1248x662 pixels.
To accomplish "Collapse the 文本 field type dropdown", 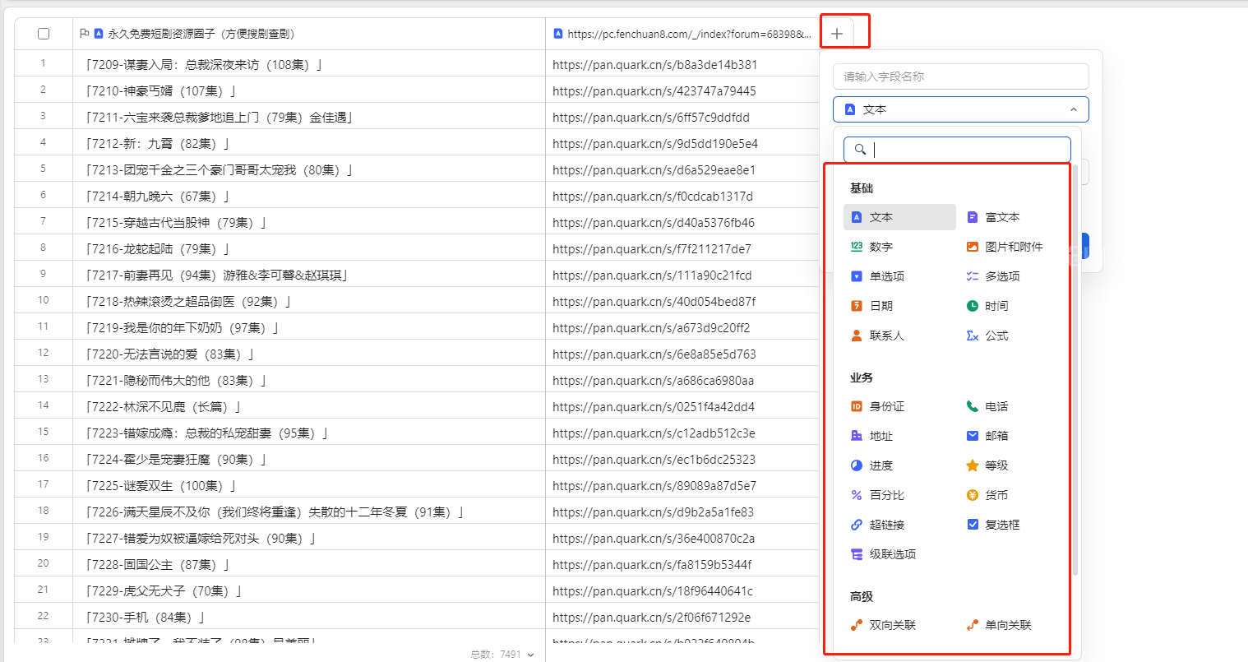I will (1073, 109).
